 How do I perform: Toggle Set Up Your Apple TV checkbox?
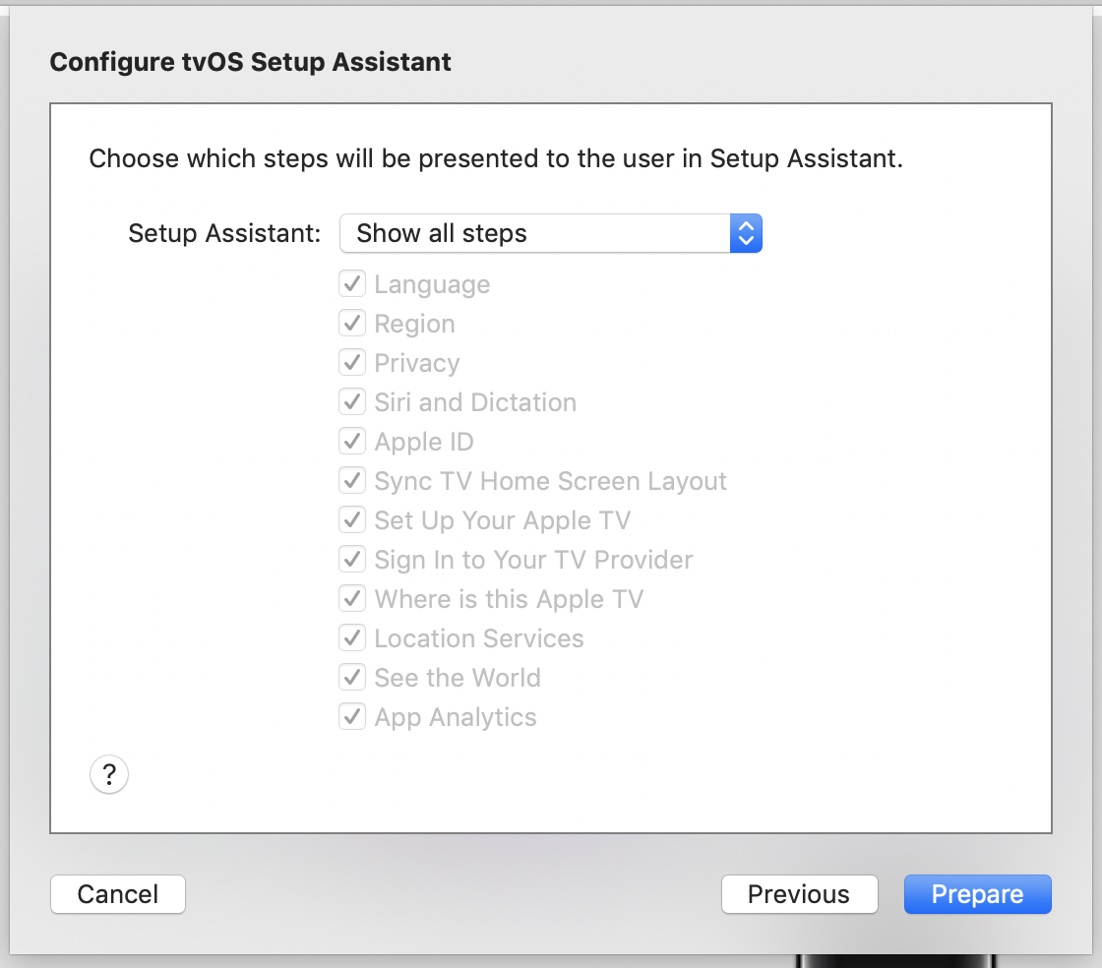(x=352, y=520)
